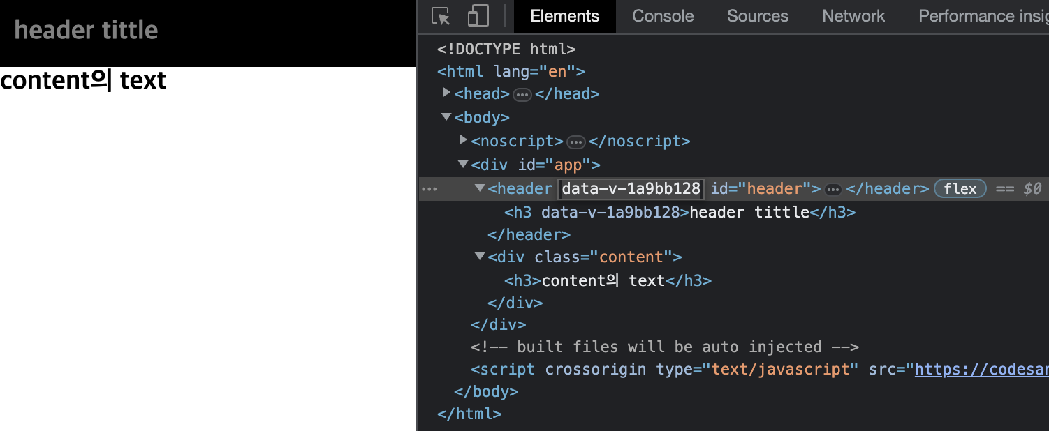Select the h3 header tittle node
This screenshot has width=1049, height=431.
(680, 212)
